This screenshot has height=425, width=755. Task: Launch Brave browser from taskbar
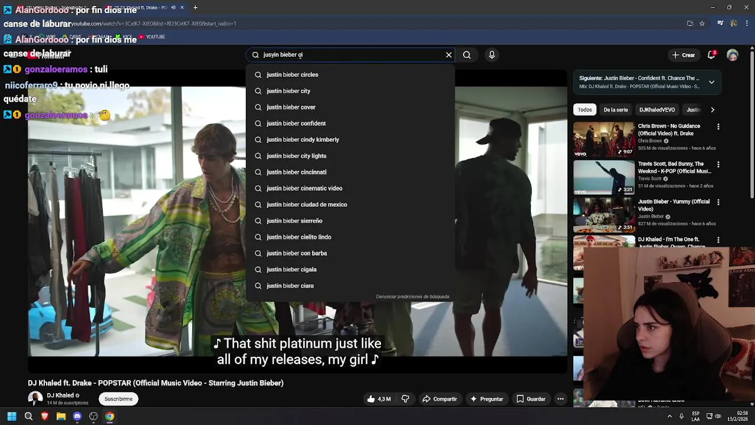44,417
